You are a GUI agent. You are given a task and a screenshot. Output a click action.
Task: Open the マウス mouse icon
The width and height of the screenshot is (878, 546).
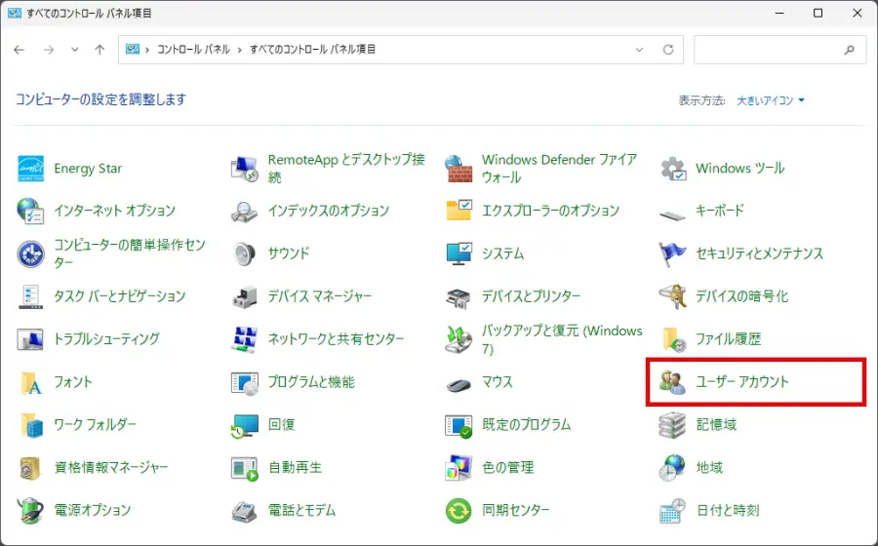coord(459,384)
